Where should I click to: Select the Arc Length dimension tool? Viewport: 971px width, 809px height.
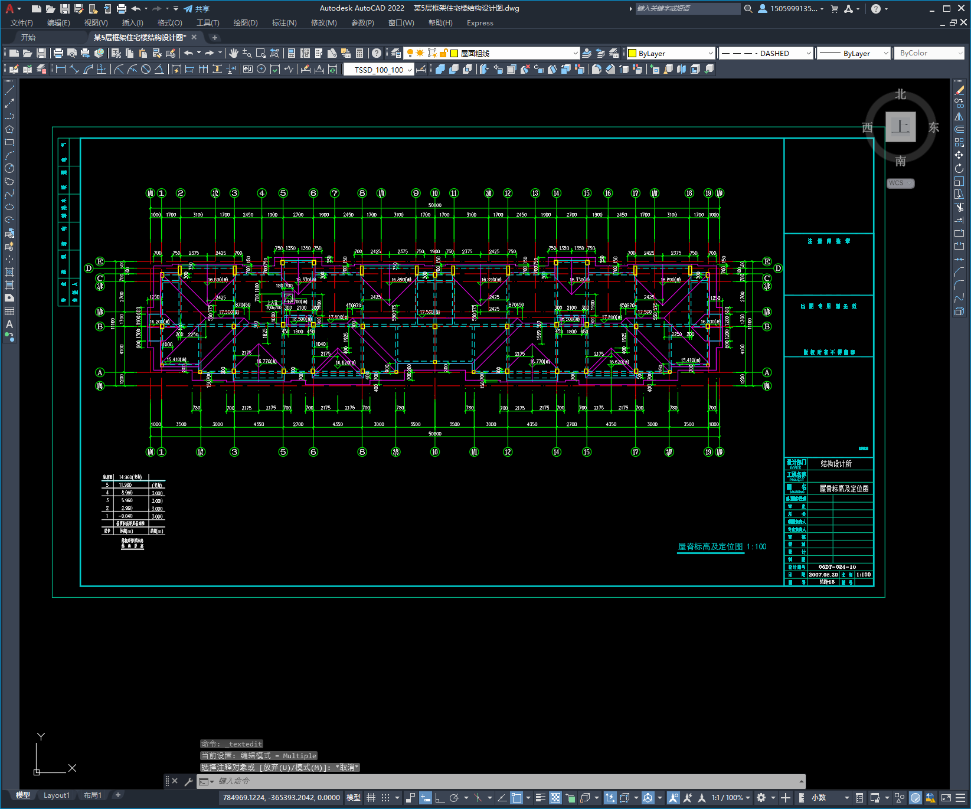(x=88, y=69)
